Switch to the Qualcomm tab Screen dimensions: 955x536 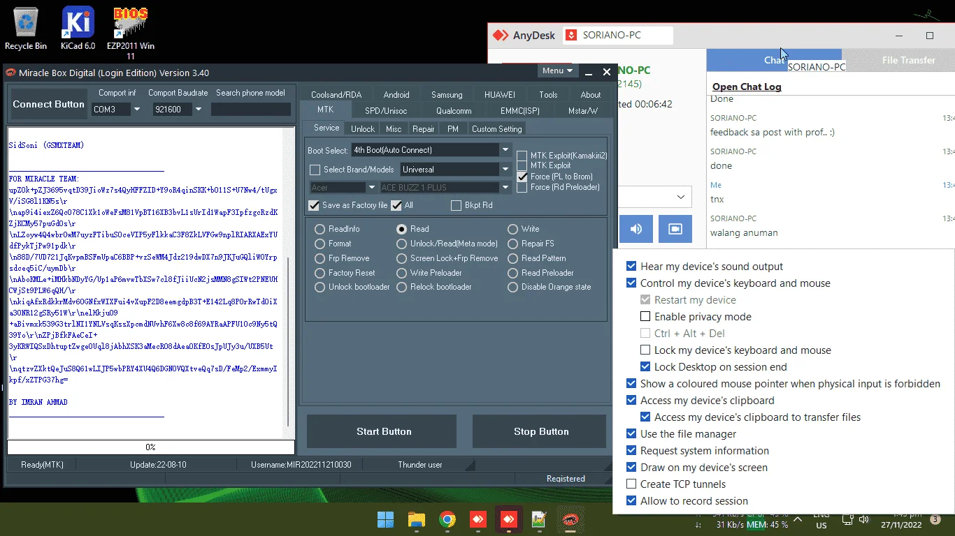454,110
